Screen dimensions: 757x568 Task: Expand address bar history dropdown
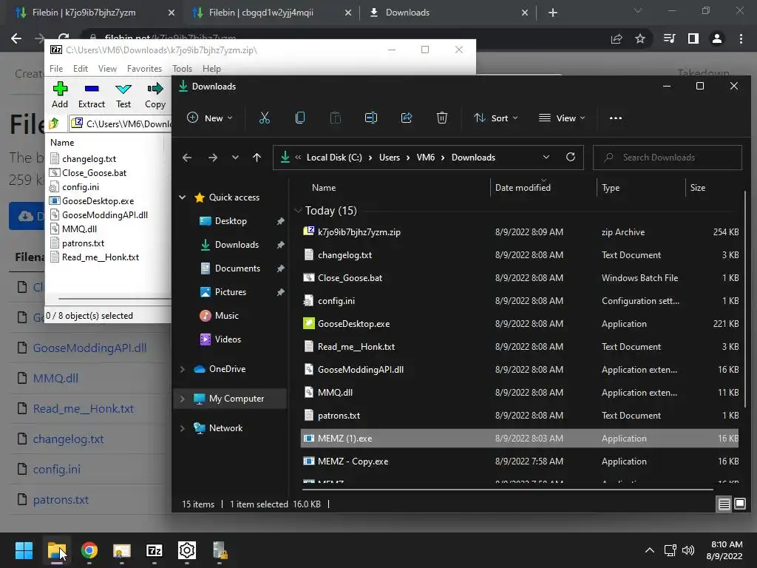click(546, 157)
